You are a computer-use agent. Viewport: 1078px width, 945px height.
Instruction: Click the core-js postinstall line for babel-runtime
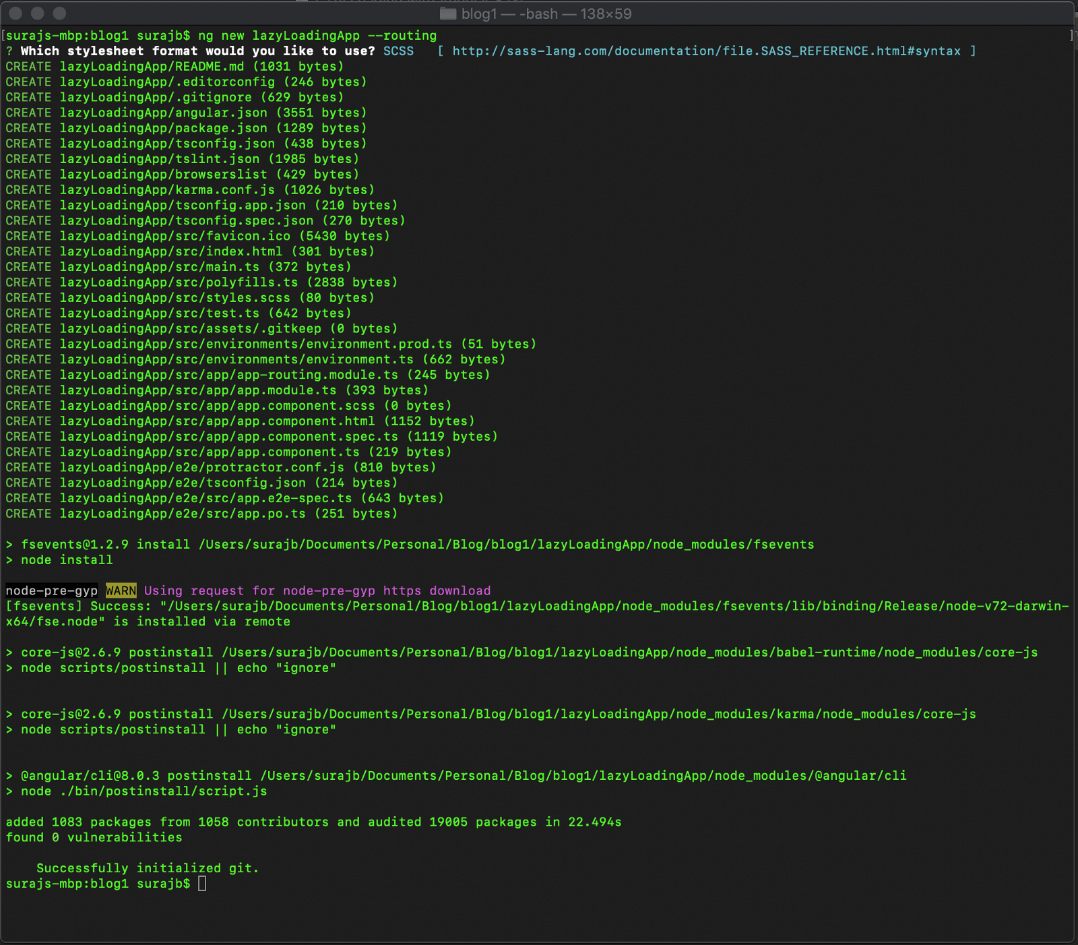tap(521, 653)
